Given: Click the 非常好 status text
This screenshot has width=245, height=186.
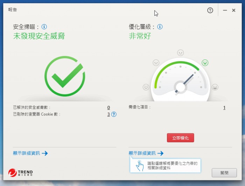Looking at the screenshot, I should [x=140, y=36].
